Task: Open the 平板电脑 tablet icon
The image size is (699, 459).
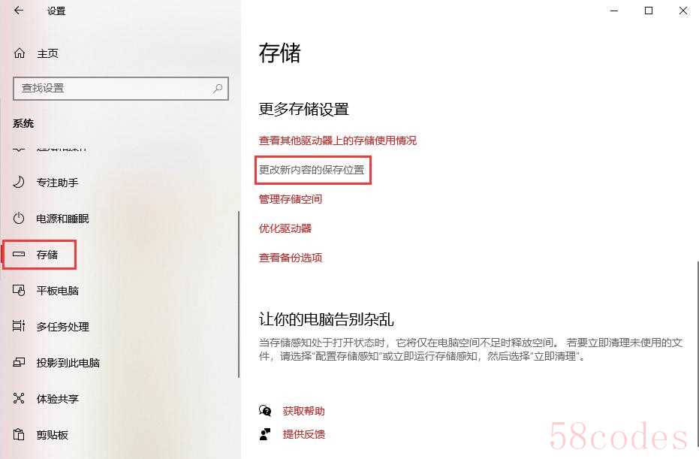Action: (x=19, y=291)
